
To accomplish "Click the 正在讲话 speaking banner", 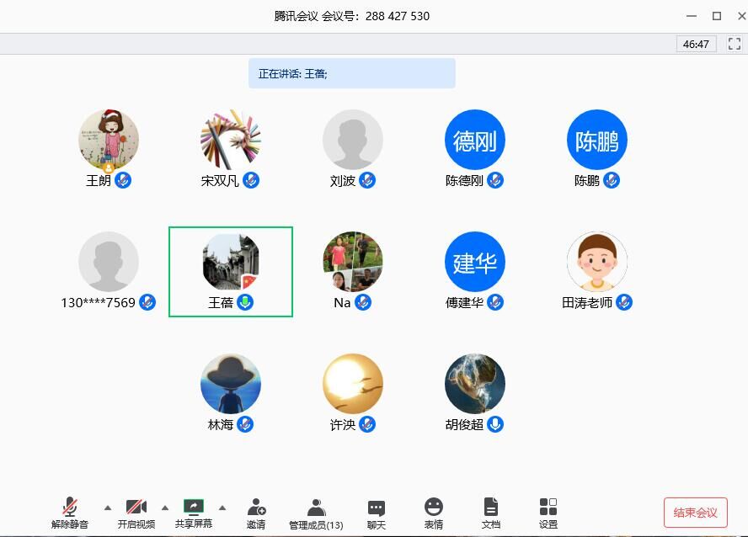I will (x=351, y=73).
